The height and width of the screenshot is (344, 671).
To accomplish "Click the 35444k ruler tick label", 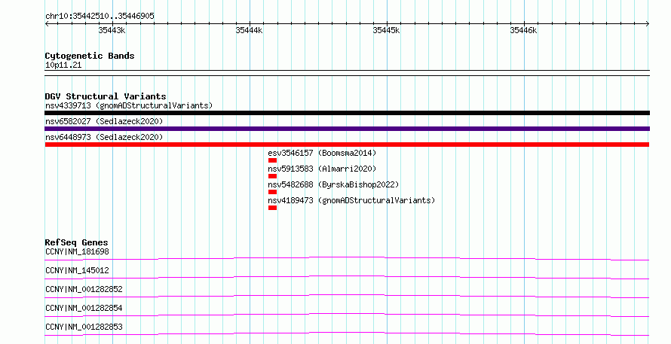I will [x=249, y=30].
